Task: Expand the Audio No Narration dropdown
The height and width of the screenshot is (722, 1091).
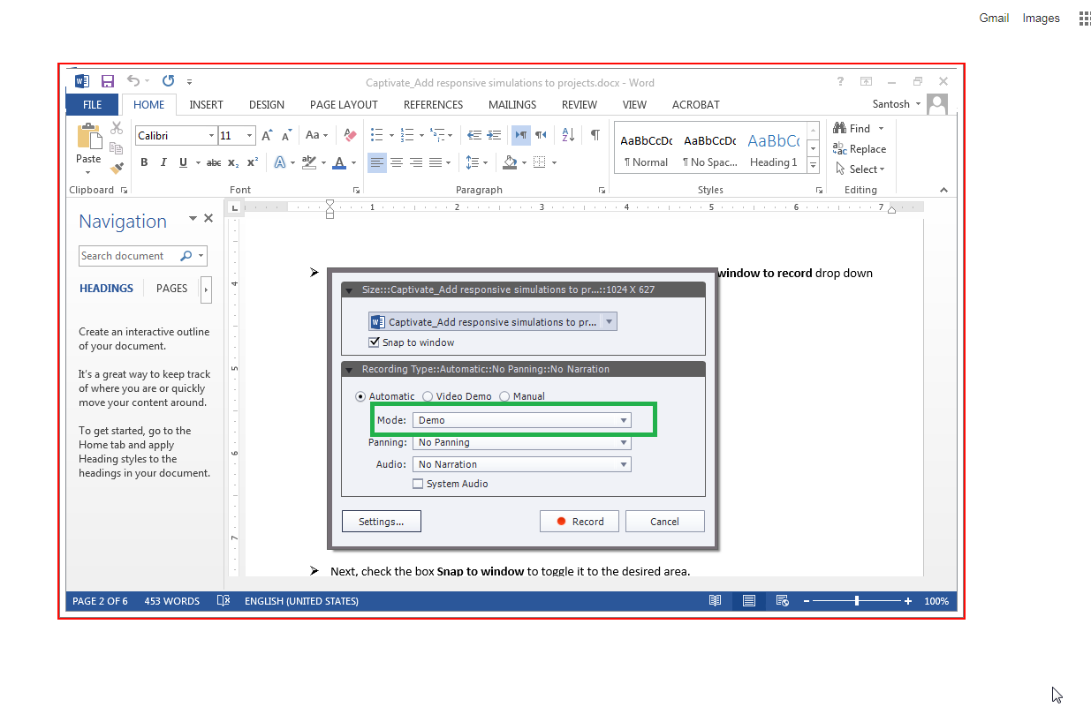Action: (521, 464)
